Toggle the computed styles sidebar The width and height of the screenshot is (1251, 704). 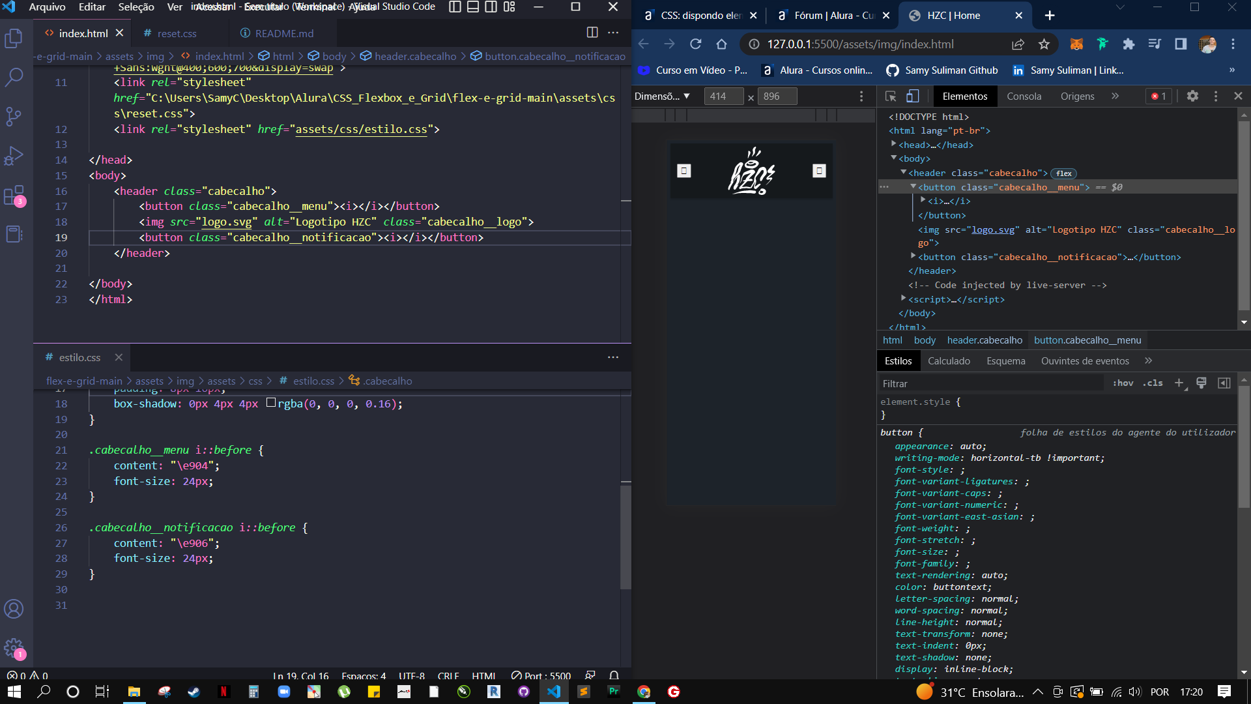pos(1224,383)
